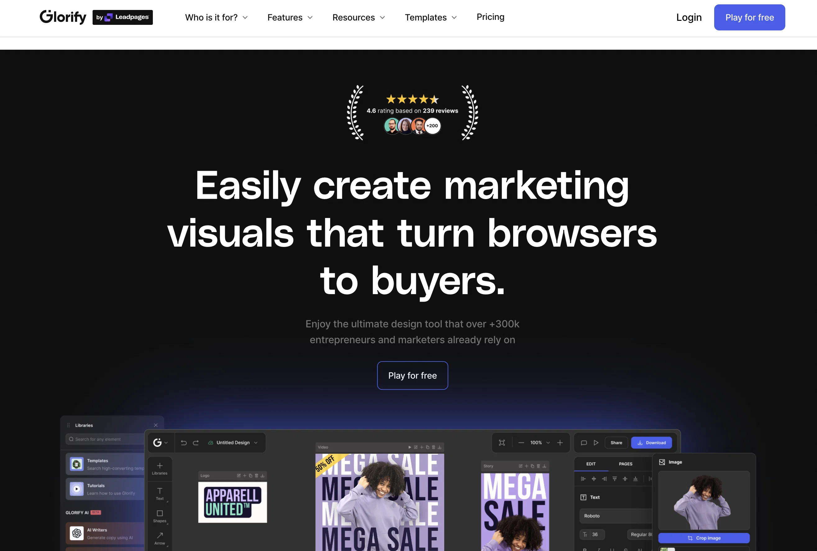The image size is (817, 551).
Task: Click the align horizontal center icon
Action: pyautogui.click(x=594, y=479)
